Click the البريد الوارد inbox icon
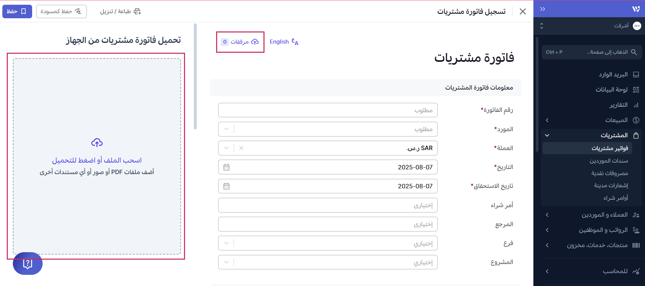The image size is (645, 286). tap(636, 75)
